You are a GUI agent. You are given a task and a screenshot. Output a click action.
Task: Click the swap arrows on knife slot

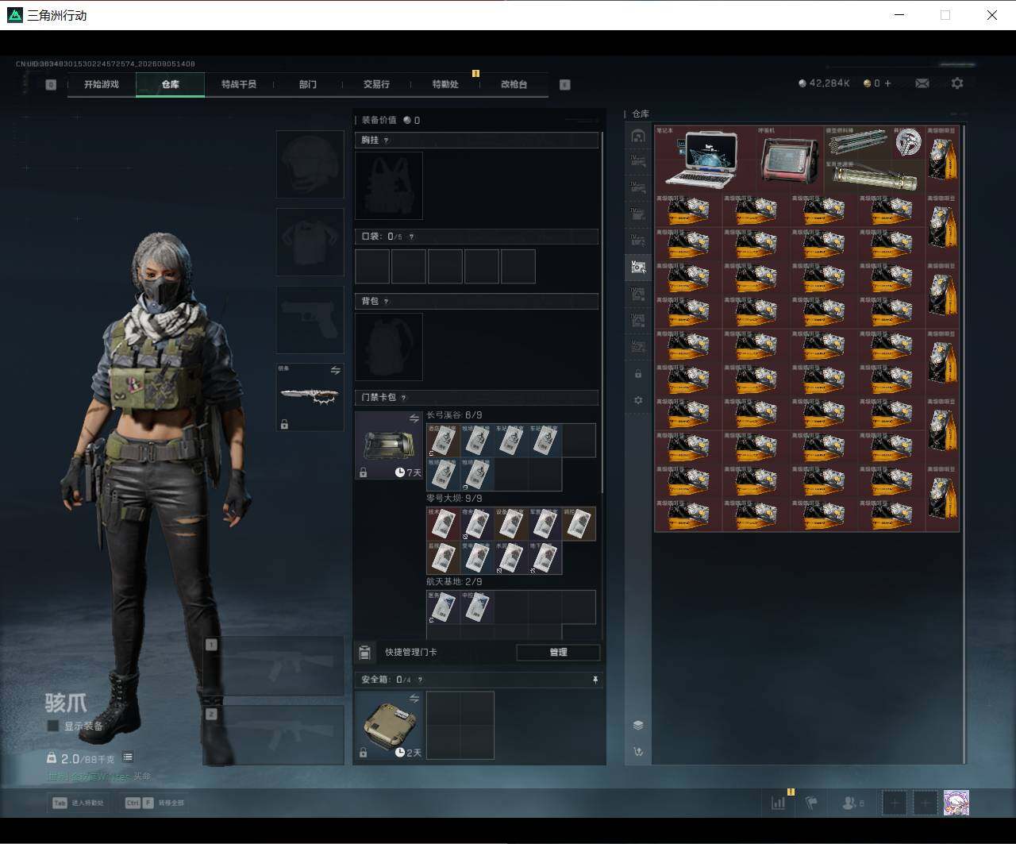tap(335, 371)
